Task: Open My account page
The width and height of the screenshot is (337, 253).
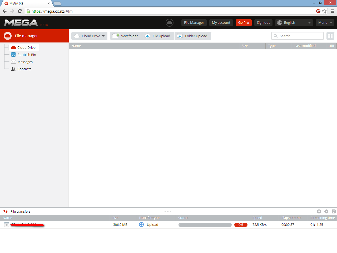Action: [x=221, y=23]
